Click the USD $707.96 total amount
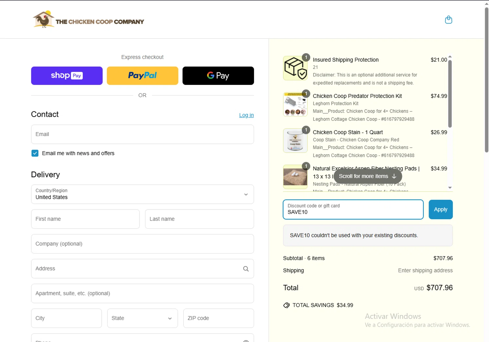 pyautogui.click(x=433, y=288)
